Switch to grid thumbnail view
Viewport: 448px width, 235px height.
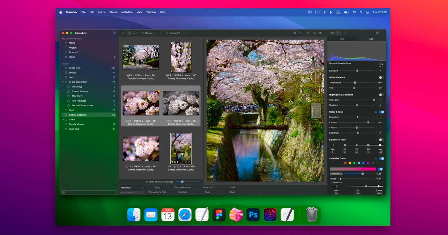coord(129,33)
